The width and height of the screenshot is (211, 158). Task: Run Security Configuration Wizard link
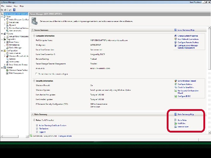[x=188, y=92]
